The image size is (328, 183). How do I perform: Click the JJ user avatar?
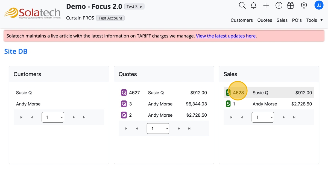(x=319, y=5)
